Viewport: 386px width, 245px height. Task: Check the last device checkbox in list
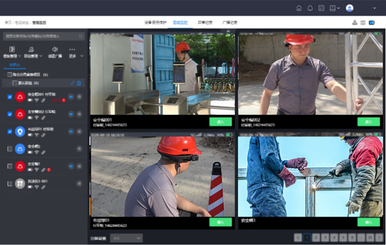(x=10, y=183)
